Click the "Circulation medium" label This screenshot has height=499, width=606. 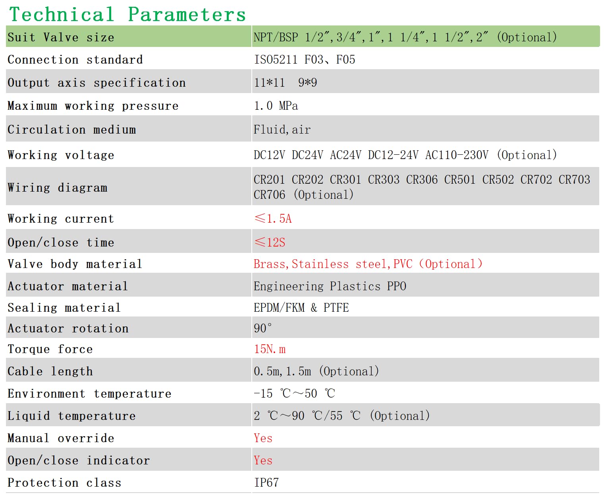pyautogui.click(x=72, y=130)
